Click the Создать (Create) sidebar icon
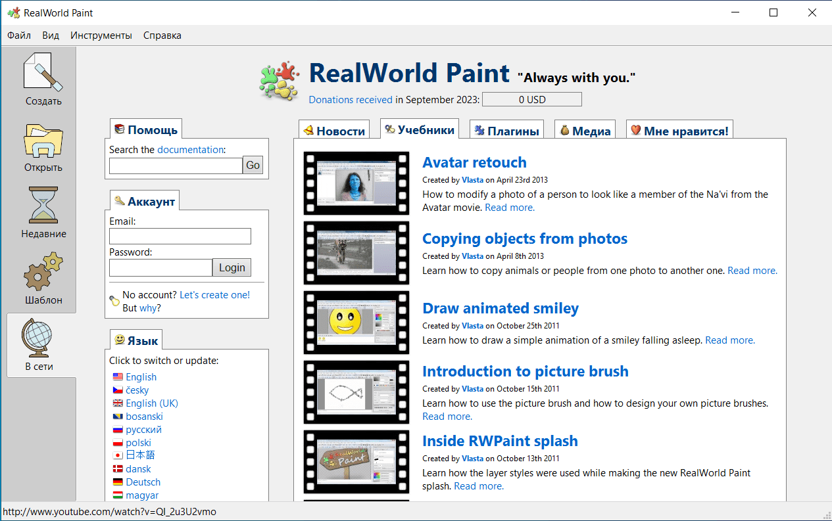The width and height of the screenshot is (832, 521). 43,72
